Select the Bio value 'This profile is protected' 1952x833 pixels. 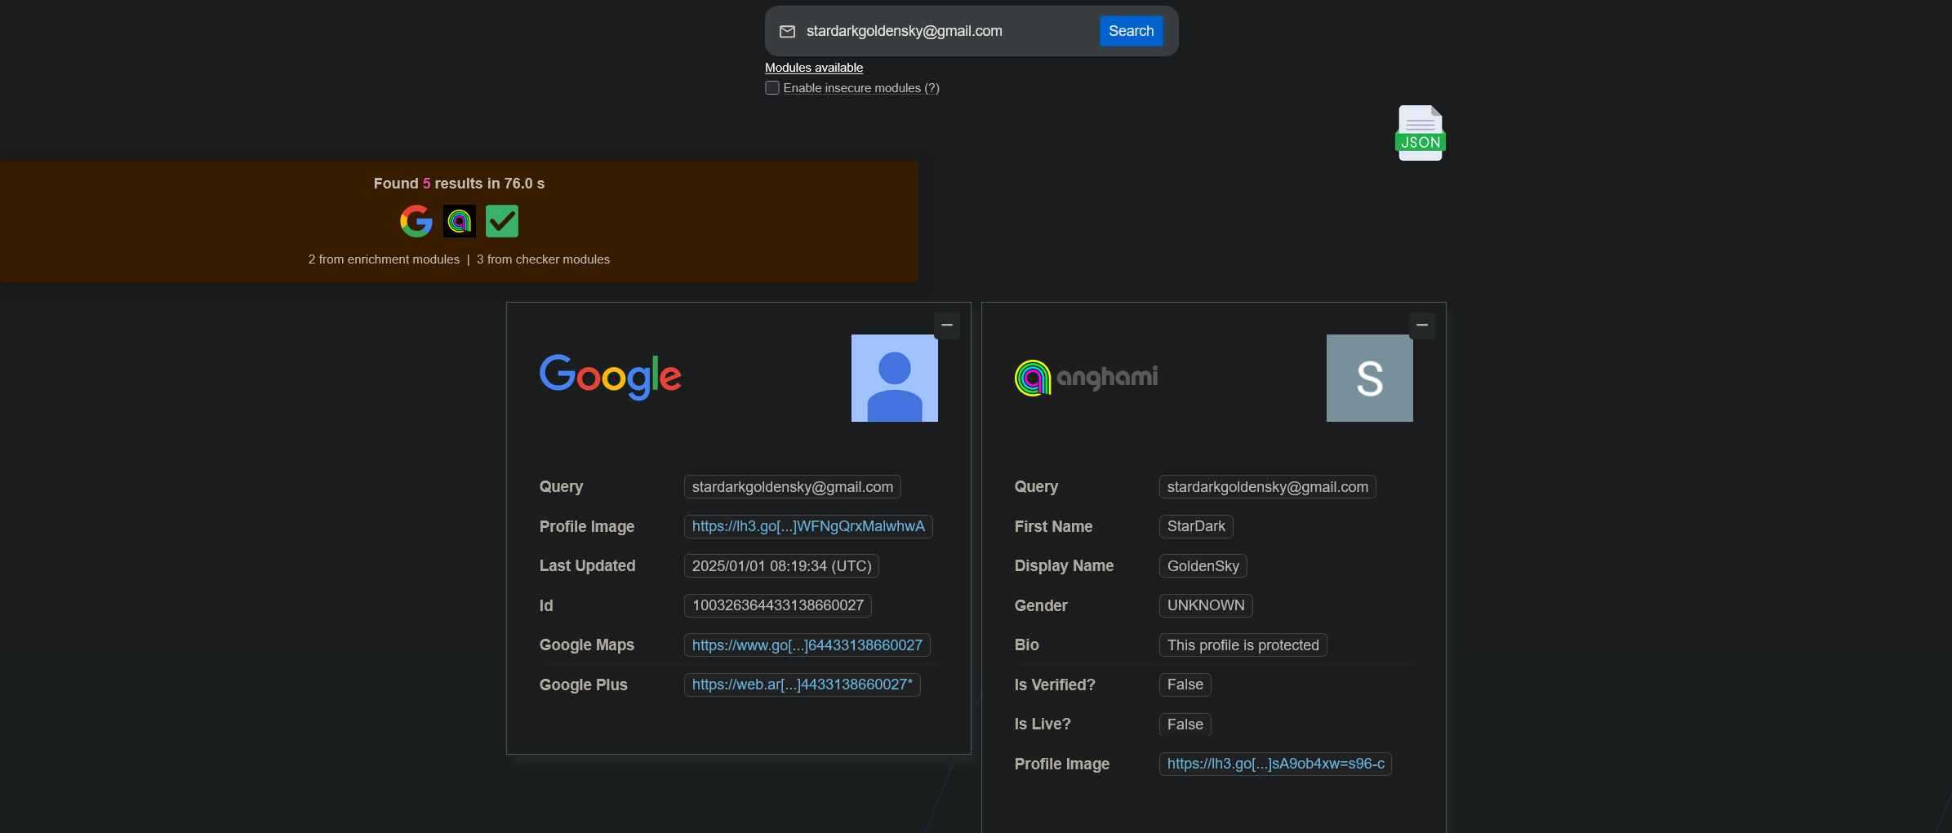[x=1243, y=645]
